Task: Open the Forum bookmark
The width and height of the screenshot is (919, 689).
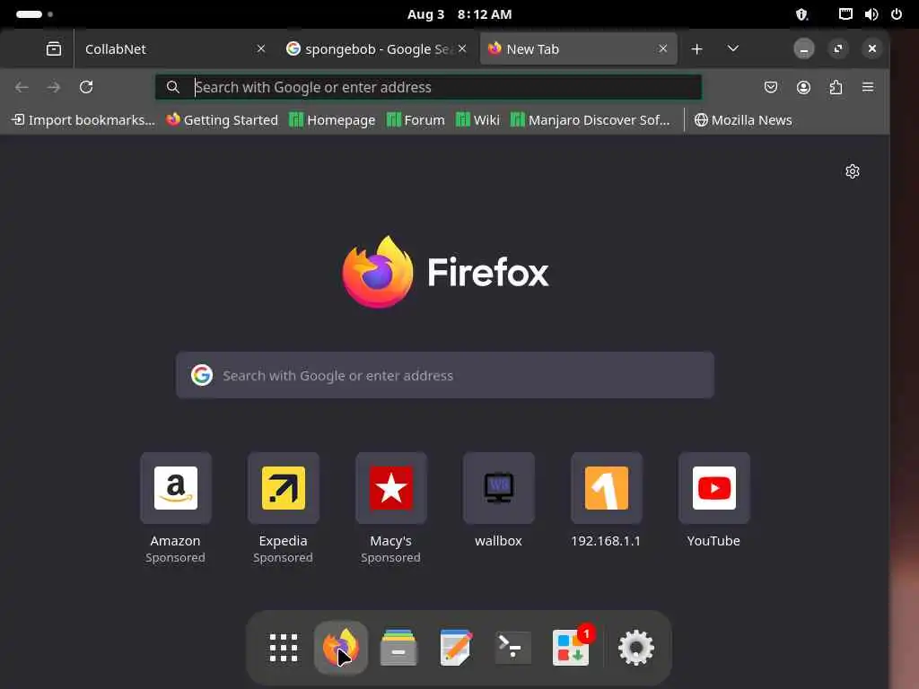Action: point(416,120)
